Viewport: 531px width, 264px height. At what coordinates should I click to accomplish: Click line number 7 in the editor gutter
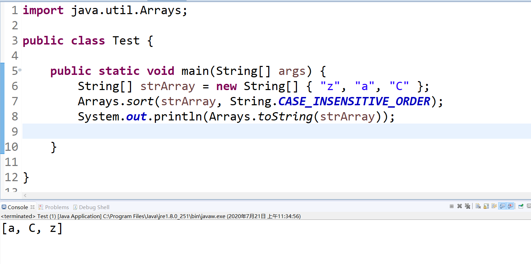[x=14, y=101]
